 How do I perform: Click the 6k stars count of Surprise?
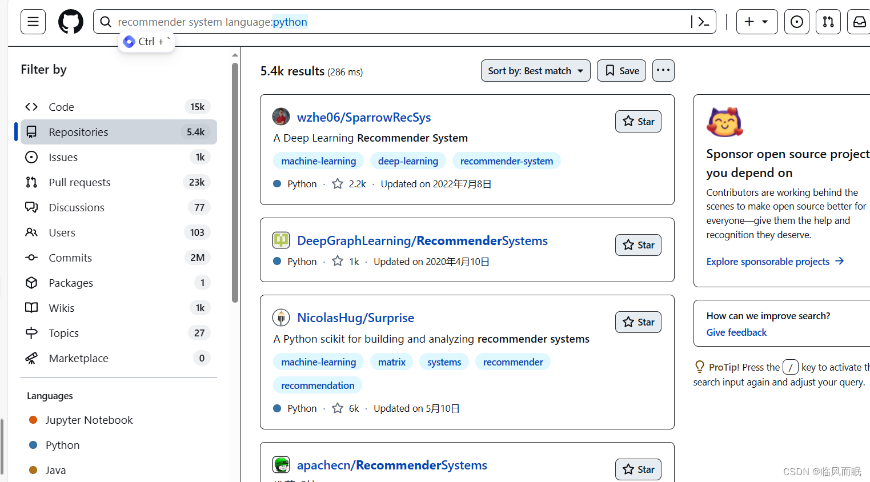(x=354, y=408)
